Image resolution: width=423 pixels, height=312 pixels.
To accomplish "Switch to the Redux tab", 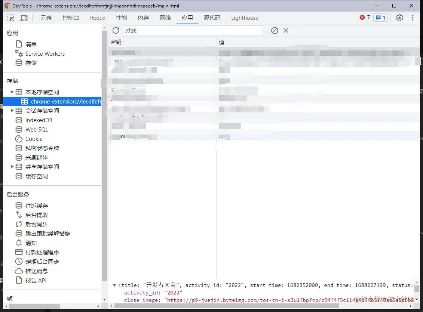I will pyautogui.click(x=98, y=18).
